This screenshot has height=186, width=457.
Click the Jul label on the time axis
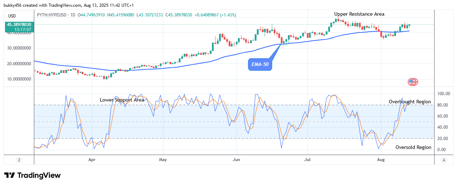pos(307,160)
